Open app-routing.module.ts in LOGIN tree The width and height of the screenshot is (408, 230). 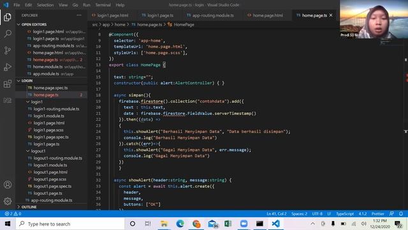point(52,200)
